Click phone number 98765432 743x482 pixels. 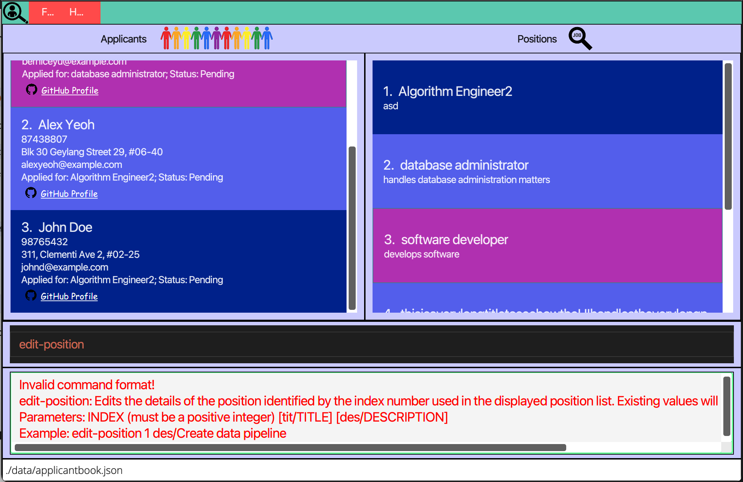click(44, 242)
